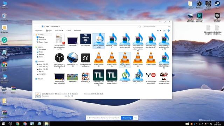Toggle the preview pane icon
The width and height of the screenshot is (224, 126).
pos(164,30)
